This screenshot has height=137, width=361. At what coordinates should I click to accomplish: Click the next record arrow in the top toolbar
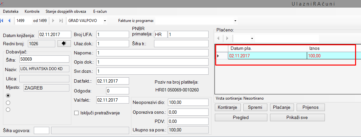(x=53, y=21)
